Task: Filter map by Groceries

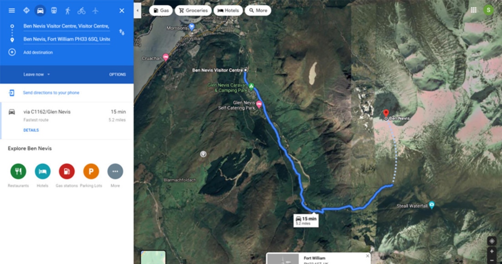Action: 193,10
